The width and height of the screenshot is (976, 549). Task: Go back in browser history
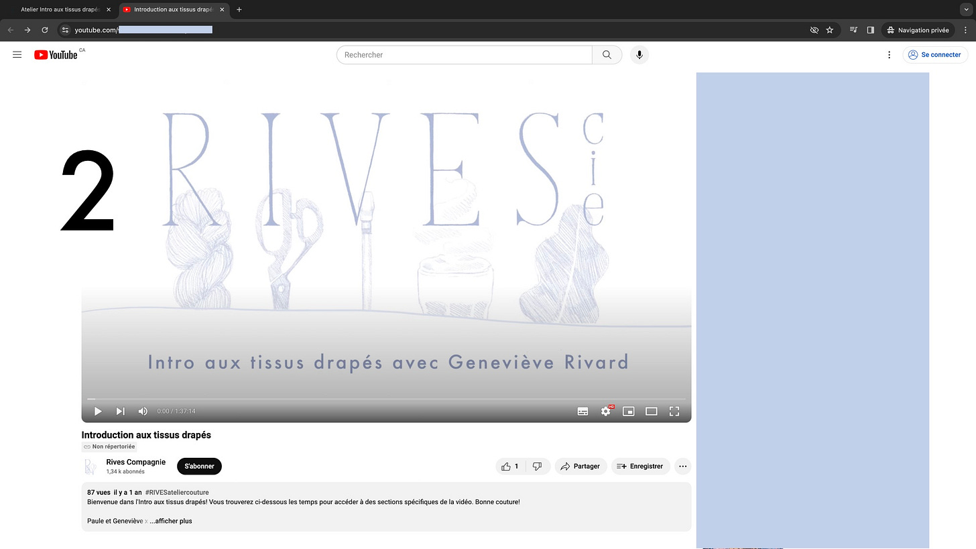tap(10, 30)
